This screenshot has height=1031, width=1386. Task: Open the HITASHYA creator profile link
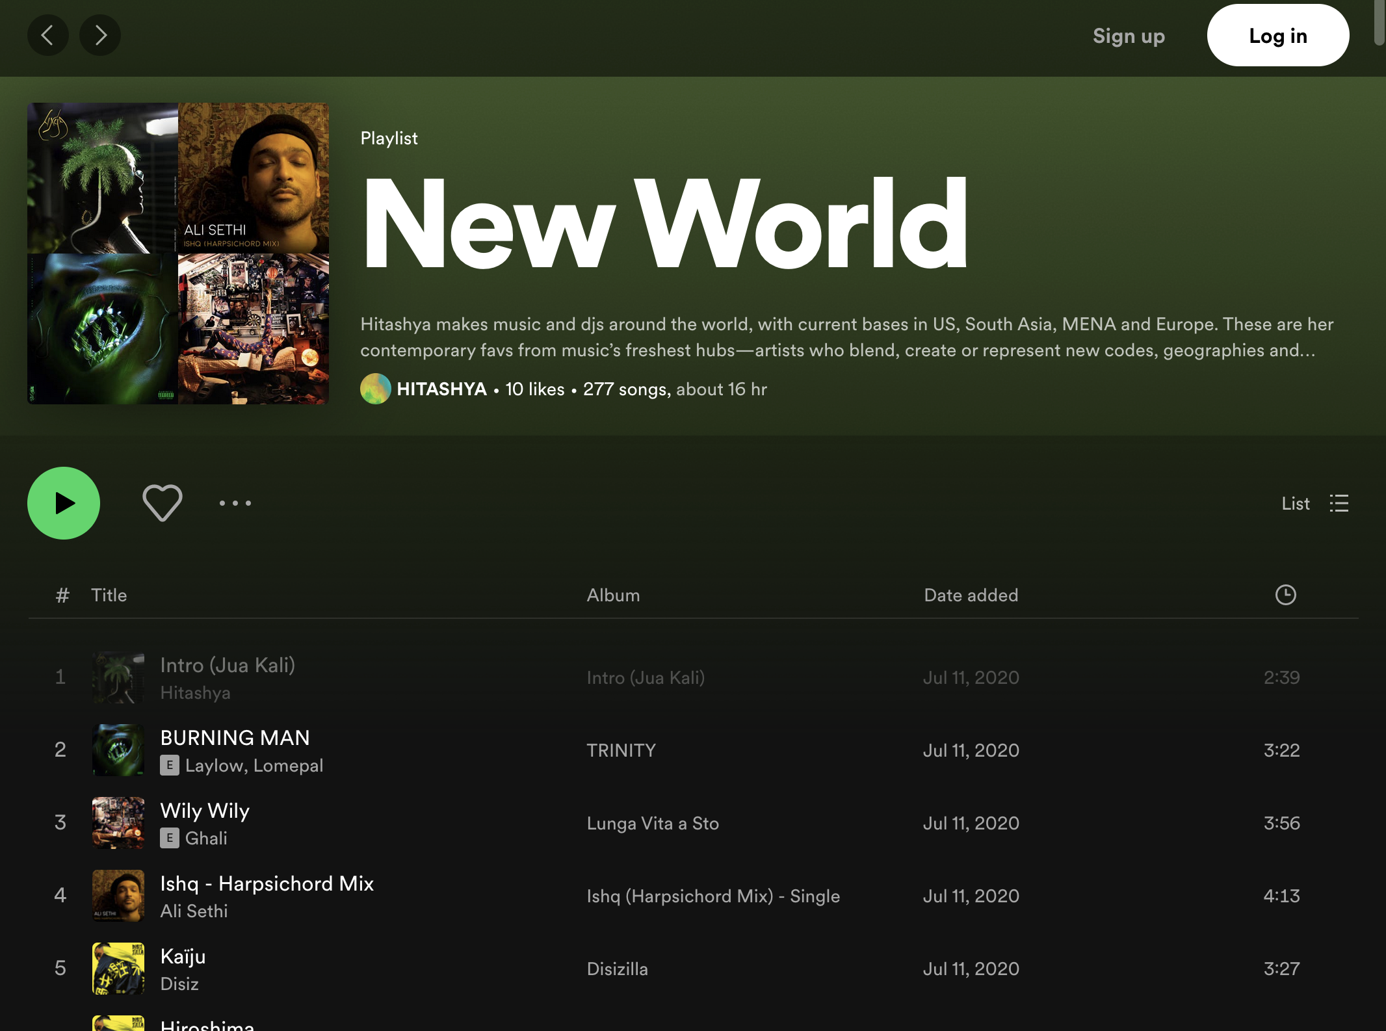pyautogui.click(x=441, y=389)
